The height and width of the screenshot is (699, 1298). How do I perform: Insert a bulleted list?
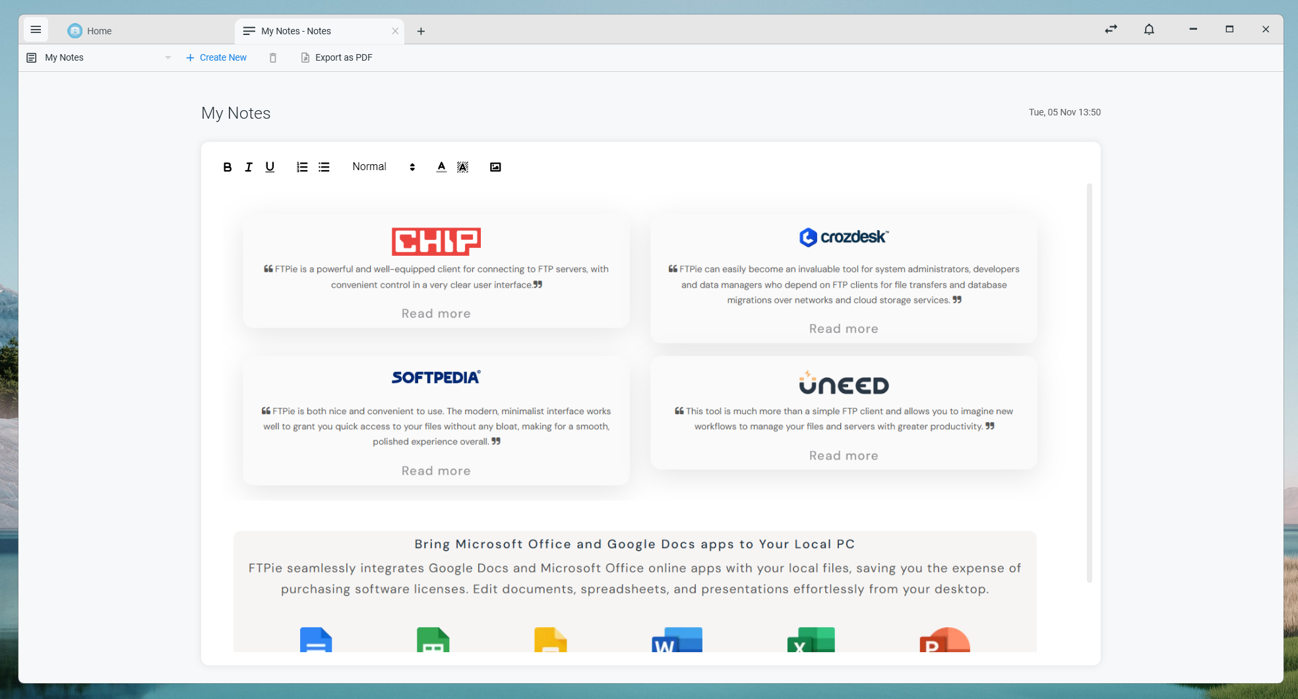[x=324, y=167]
